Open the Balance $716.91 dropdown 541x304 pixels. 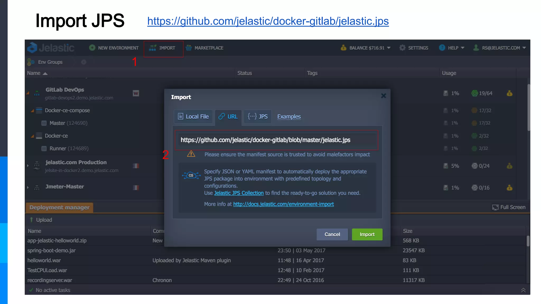(x=366, y=48)
